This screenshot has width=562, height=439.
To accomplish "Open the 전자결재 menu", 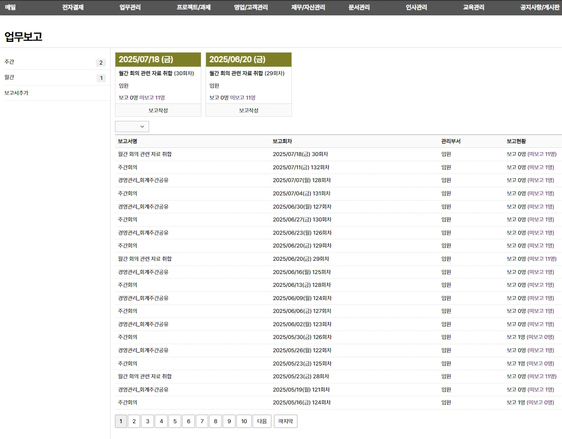I will point(73,7).
